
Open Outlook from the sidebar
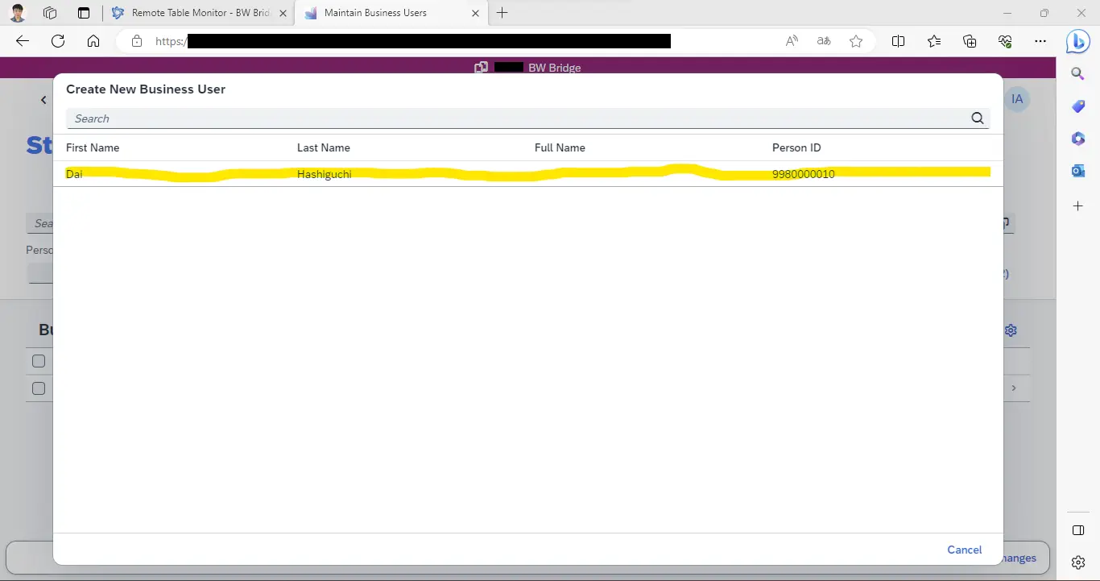click(1078, 171)
